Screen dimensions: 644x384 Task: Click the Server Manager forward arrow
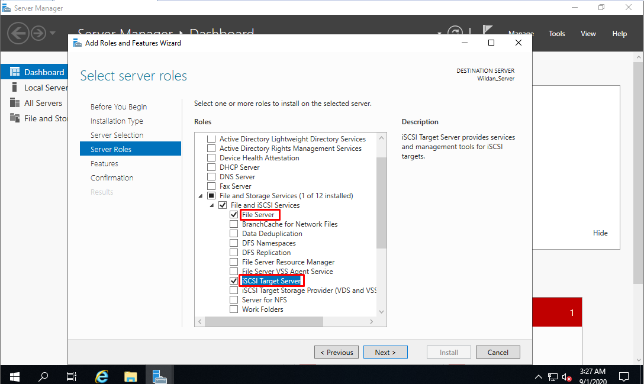[x=38, y=33]
